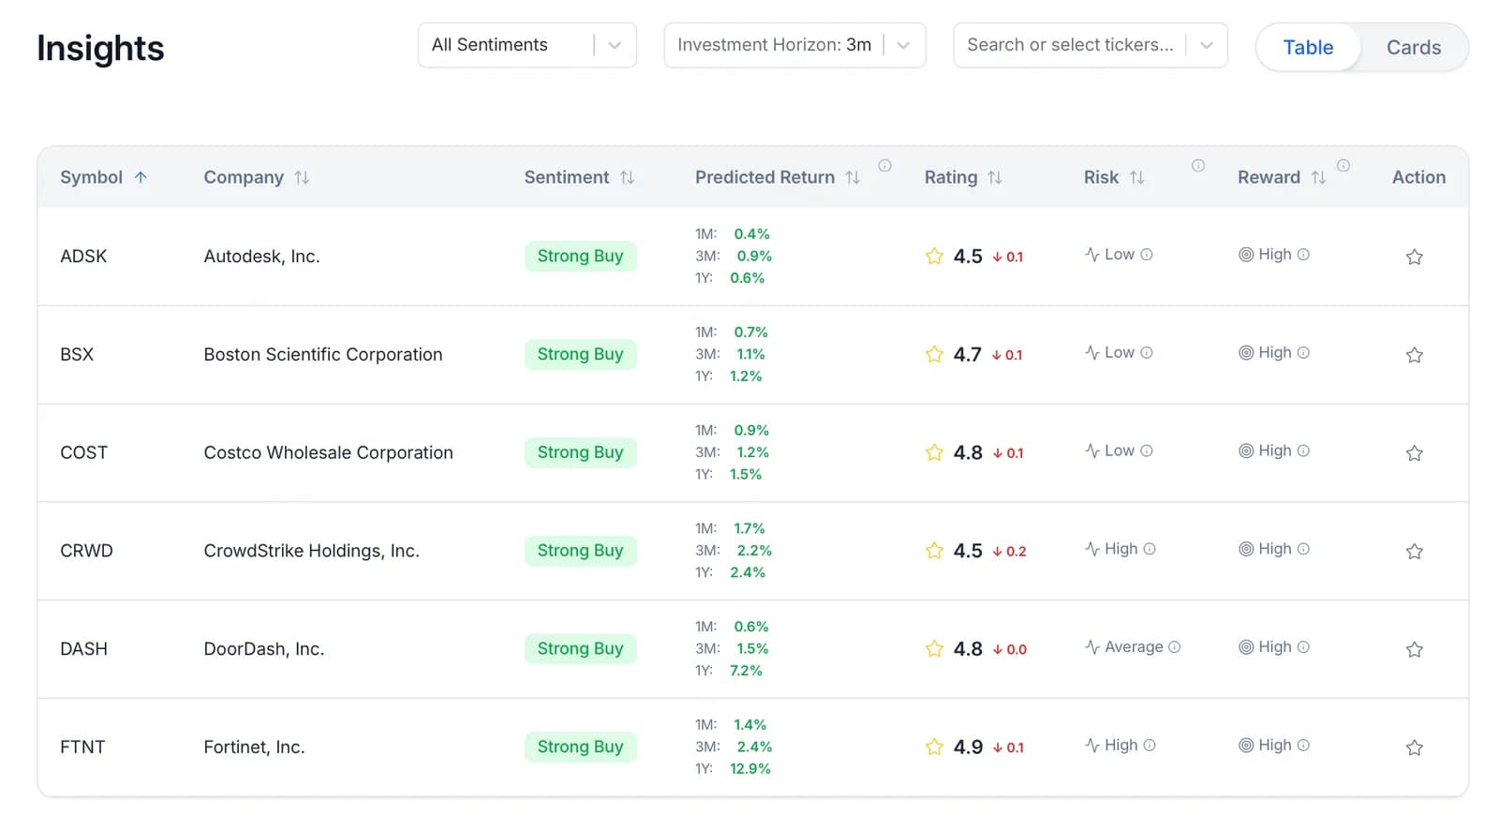Open Predicted Return header info icon
Screen dimensions: 1499x828
tap(884, 166)
